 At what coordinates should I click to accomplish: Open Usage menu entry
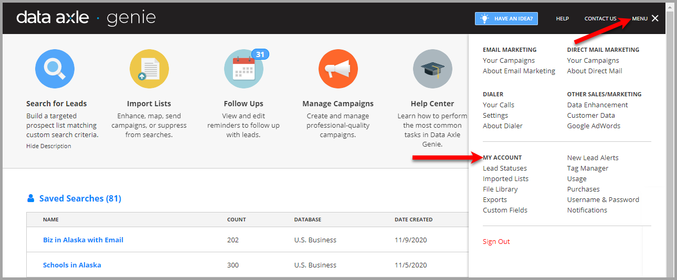[577, 178]
